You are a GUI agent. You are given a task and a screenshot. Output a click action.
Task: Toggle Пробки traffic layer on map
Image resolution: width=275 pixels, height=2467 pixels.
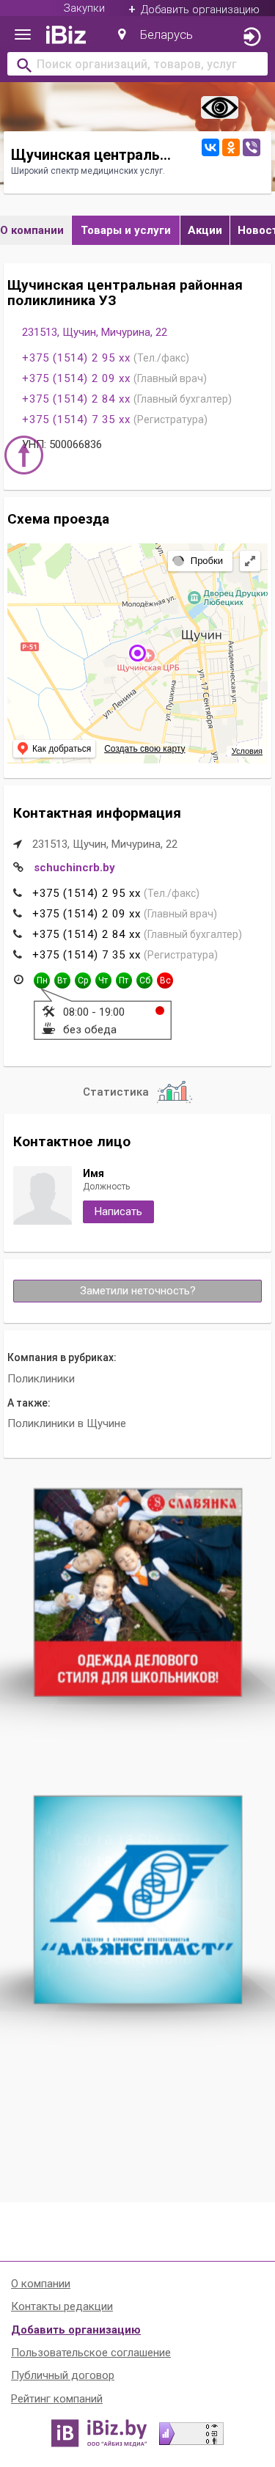coord(198,561)
